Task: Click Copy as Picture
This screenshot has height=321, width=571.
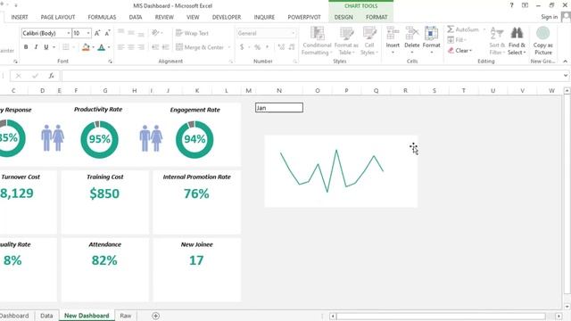Action: click(x=543, y=41)
